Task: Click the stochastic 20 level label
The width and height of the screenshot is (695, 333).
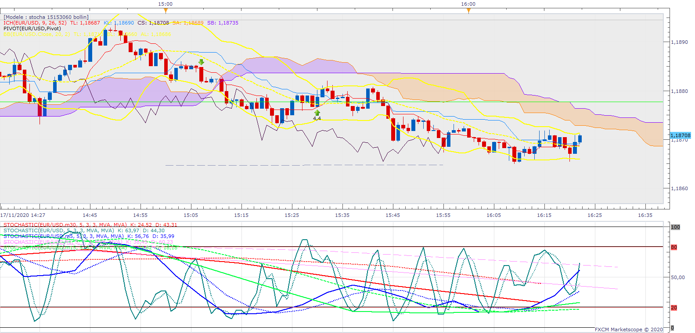Action: [x=674, y=308]
